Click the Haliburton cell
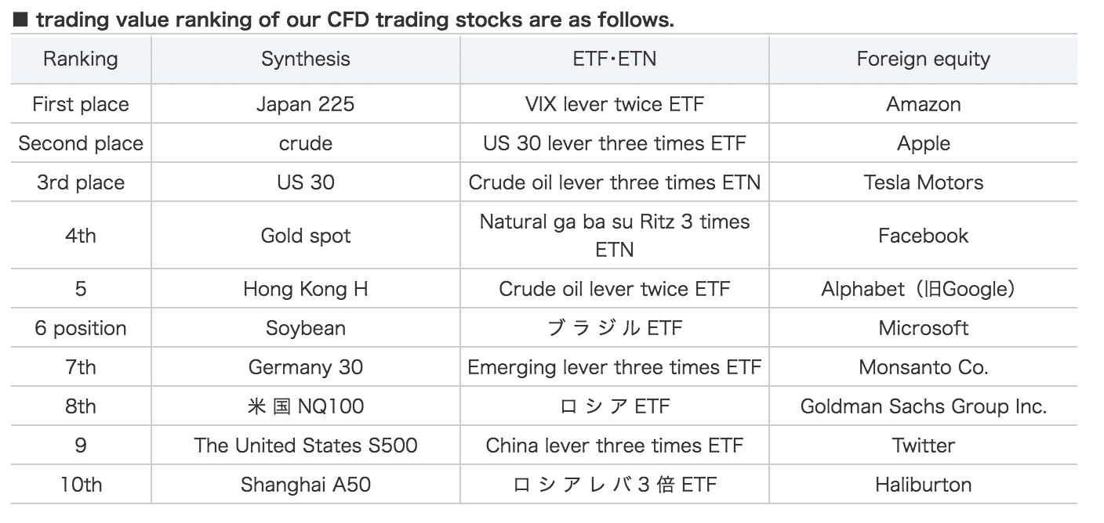The height and width of the screenshot is (523, 1104). click(923, 485)
